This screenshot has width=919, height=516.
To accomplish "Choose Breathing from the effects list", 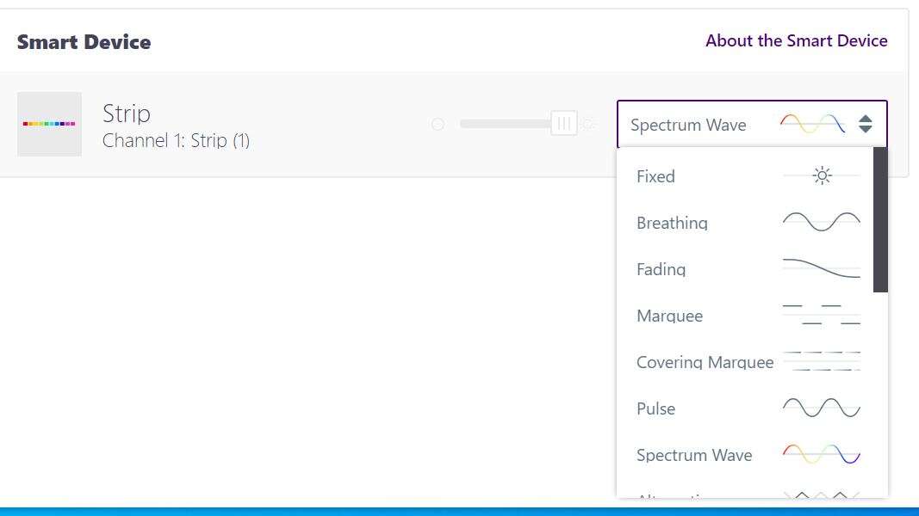I will click(x=672, y=223).
